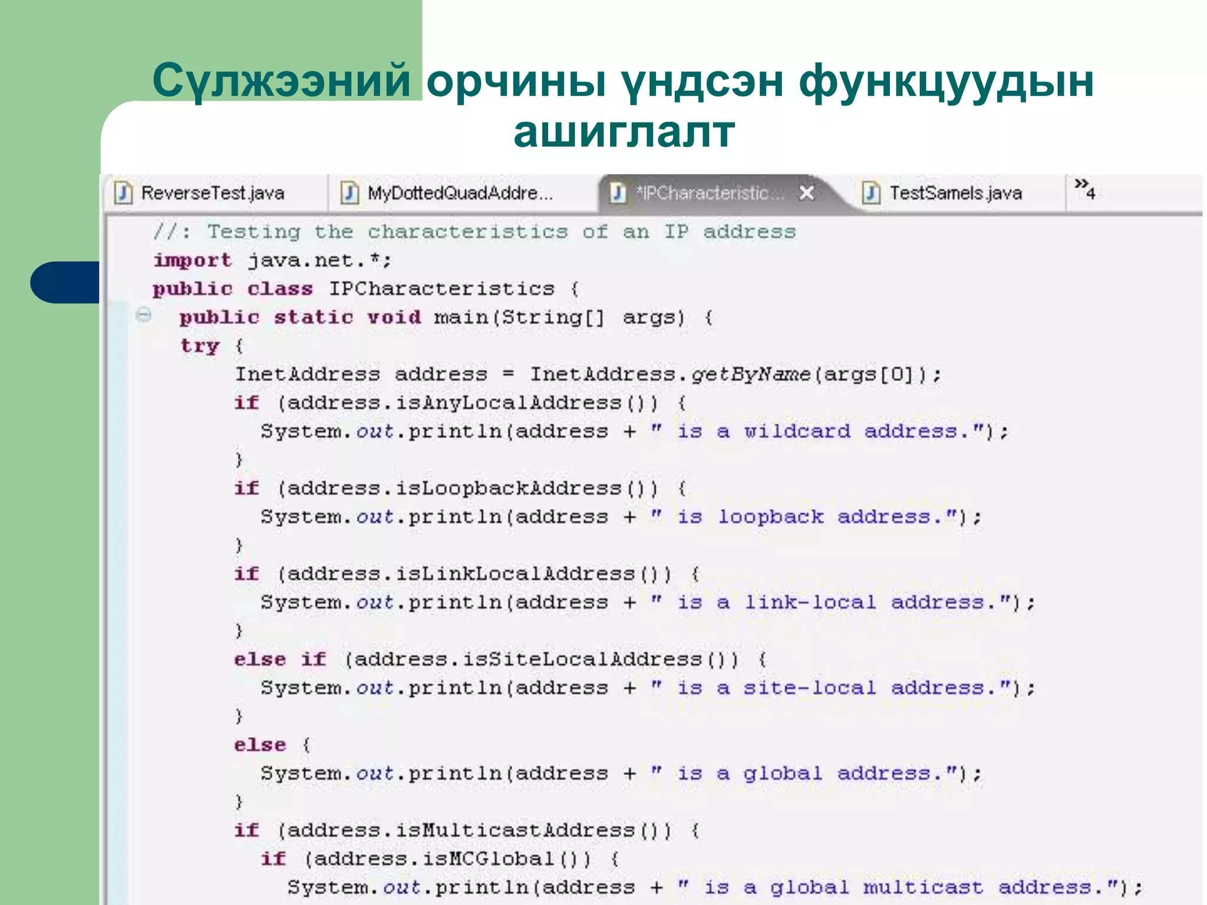Click the 'is a site-local address.' string
1207x905 pixels.
[831, 688]
